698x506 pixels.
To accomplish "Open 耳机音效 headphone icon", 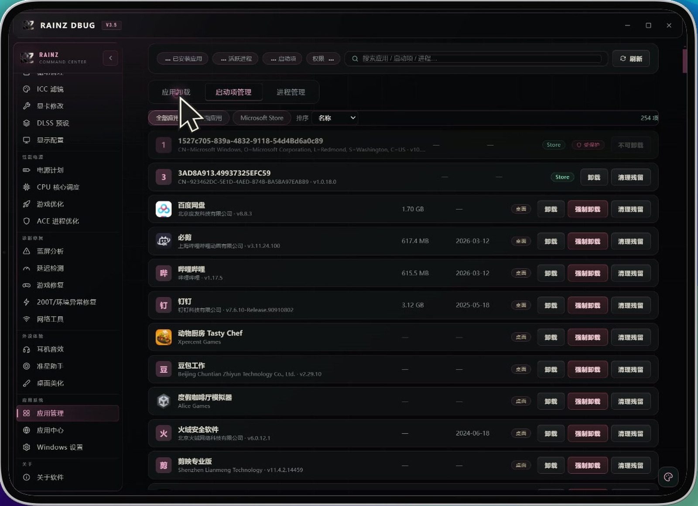I will (27, 349).
